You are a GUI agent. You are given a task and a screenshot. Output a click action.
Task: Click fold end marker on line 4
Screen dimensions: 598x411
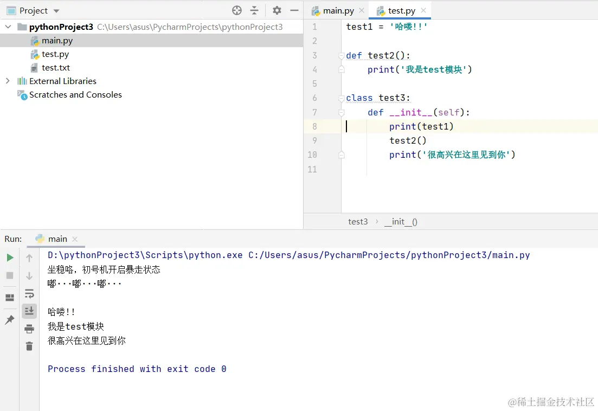342,69
